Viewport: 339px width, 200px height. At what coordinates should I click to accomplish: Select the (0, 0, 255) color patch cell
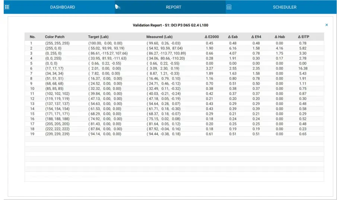[53, 58]
